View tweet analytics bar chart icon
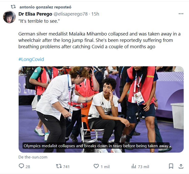Viewport: 189px width, 174px height. click(134, 166)
